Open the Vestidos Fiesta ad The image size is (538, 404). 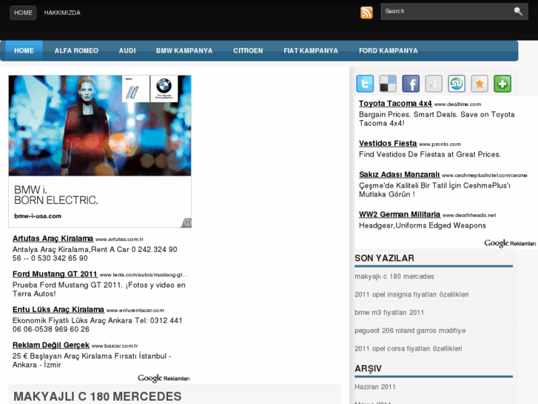click(x=388, y=143)
